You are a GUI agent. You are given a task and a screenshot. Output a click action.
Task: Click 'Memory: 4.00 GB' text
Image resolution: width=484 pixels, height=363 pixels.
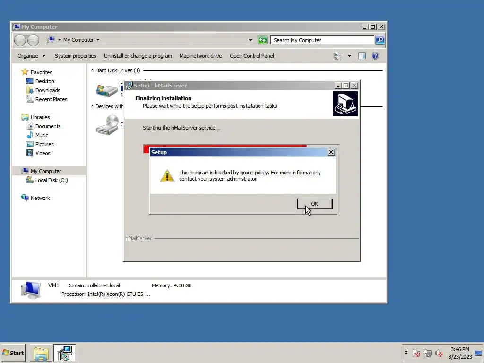click(x=172, y=285)
